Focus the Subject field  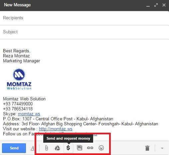click(84, 32)
